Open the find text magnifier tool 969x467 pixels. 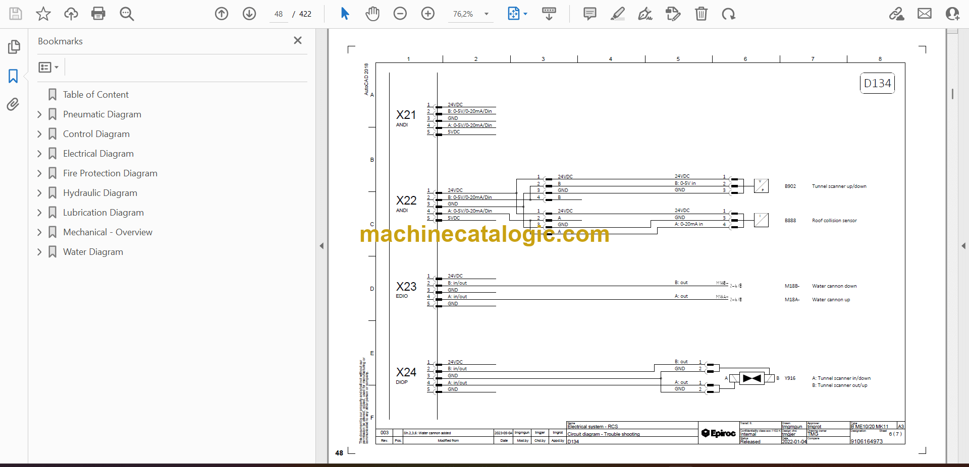(127, 14)
